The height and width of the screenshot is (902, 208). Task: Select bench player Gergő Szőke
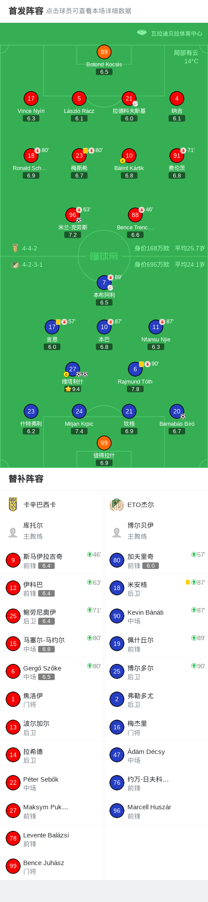click(52, 672)
